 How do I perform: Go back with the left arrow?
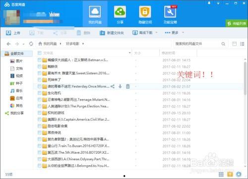pos(8,44)
